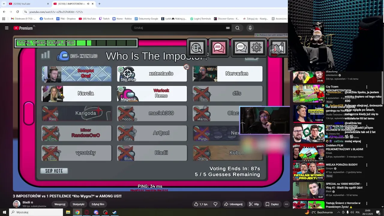384x216 pixels.
Task: Create a clip with Klip button
Action: click(254, 204)
